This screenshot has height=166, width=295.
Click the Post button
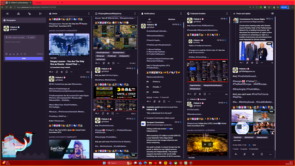coord(24,59)
